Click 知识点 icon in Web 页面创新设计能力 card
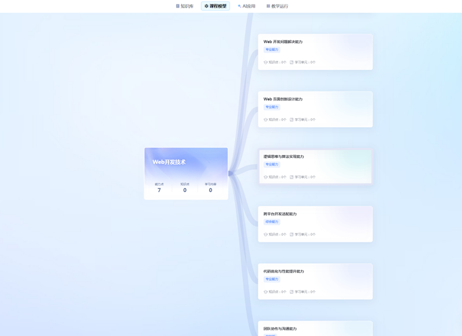The image size is (462, 336). pyautogui.click(x=266, y=120)
